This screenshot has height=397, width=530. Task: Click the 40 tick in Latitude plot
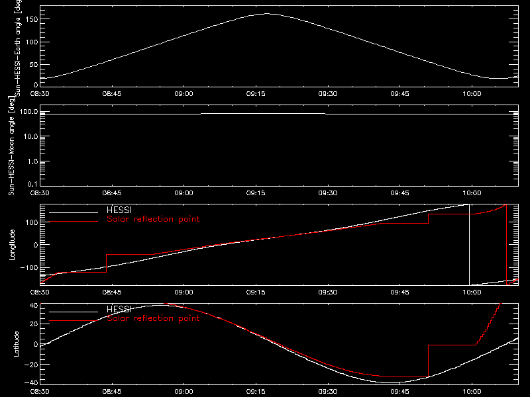click(34, 306)
